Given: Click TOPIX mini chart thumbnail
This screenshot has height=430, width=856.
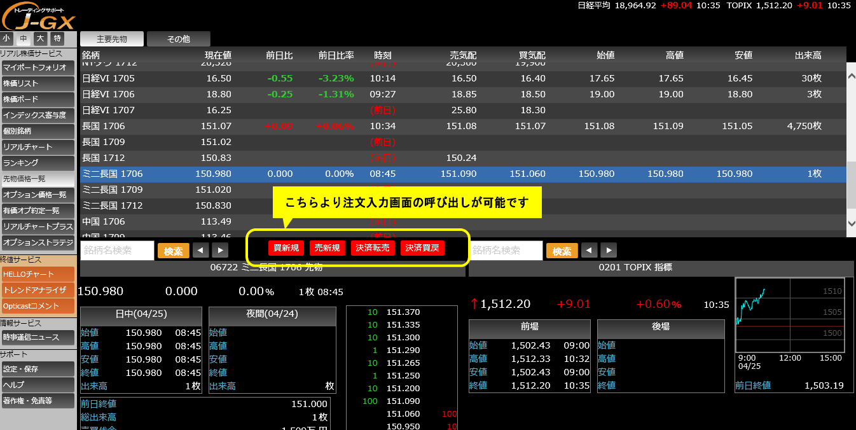Looking at the screenshot, I should tap(790, 315).
